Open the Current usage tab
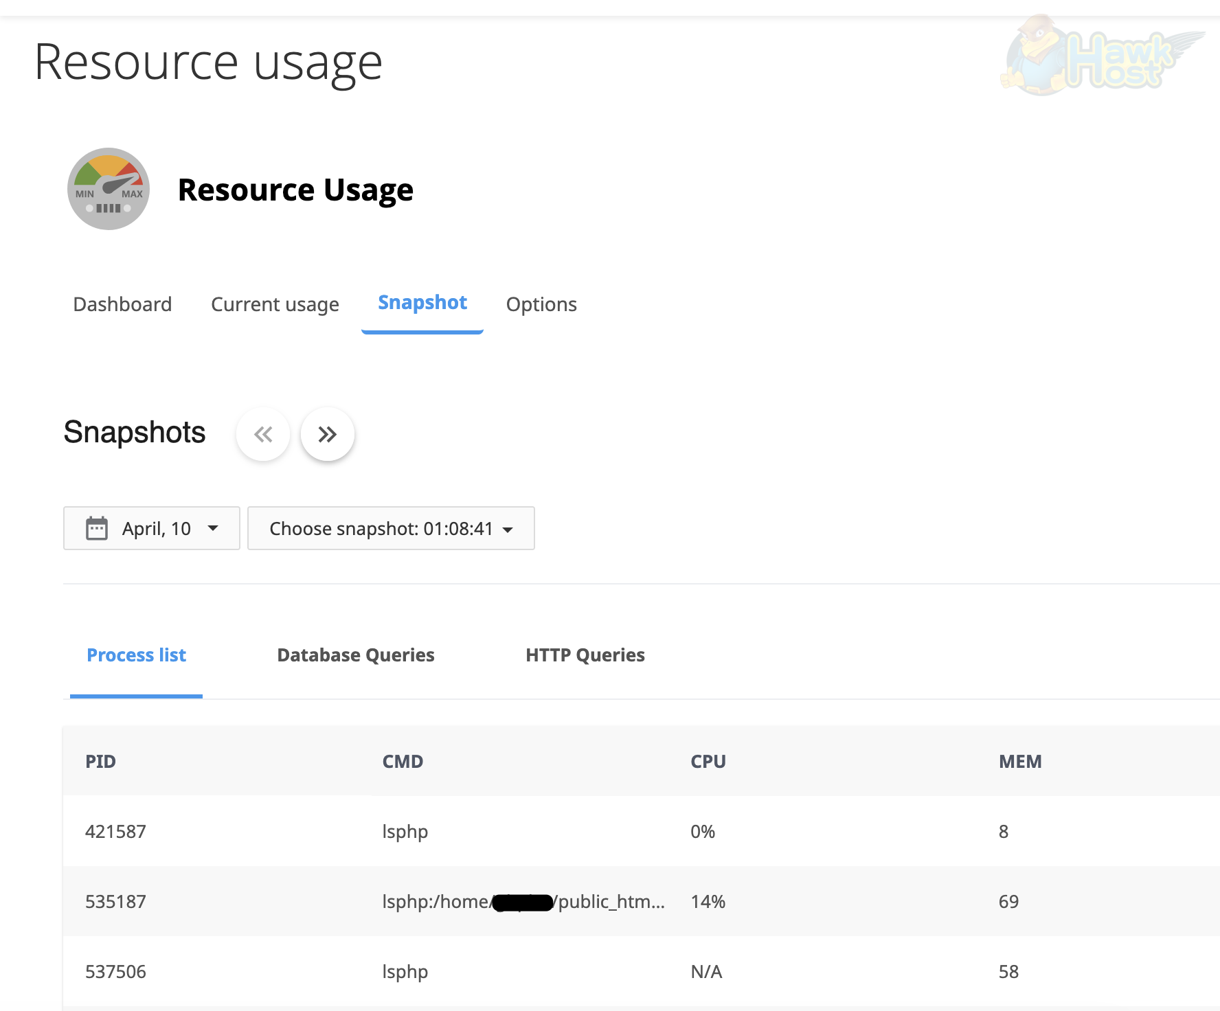This screenshot has width=1220, height=1011. pyautogui.click(x=275, y=304)
